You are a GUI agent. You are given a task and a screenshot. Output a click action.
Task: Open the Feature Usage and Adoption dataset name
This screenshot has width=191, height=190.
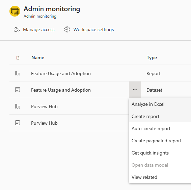[x=61, y=90]
